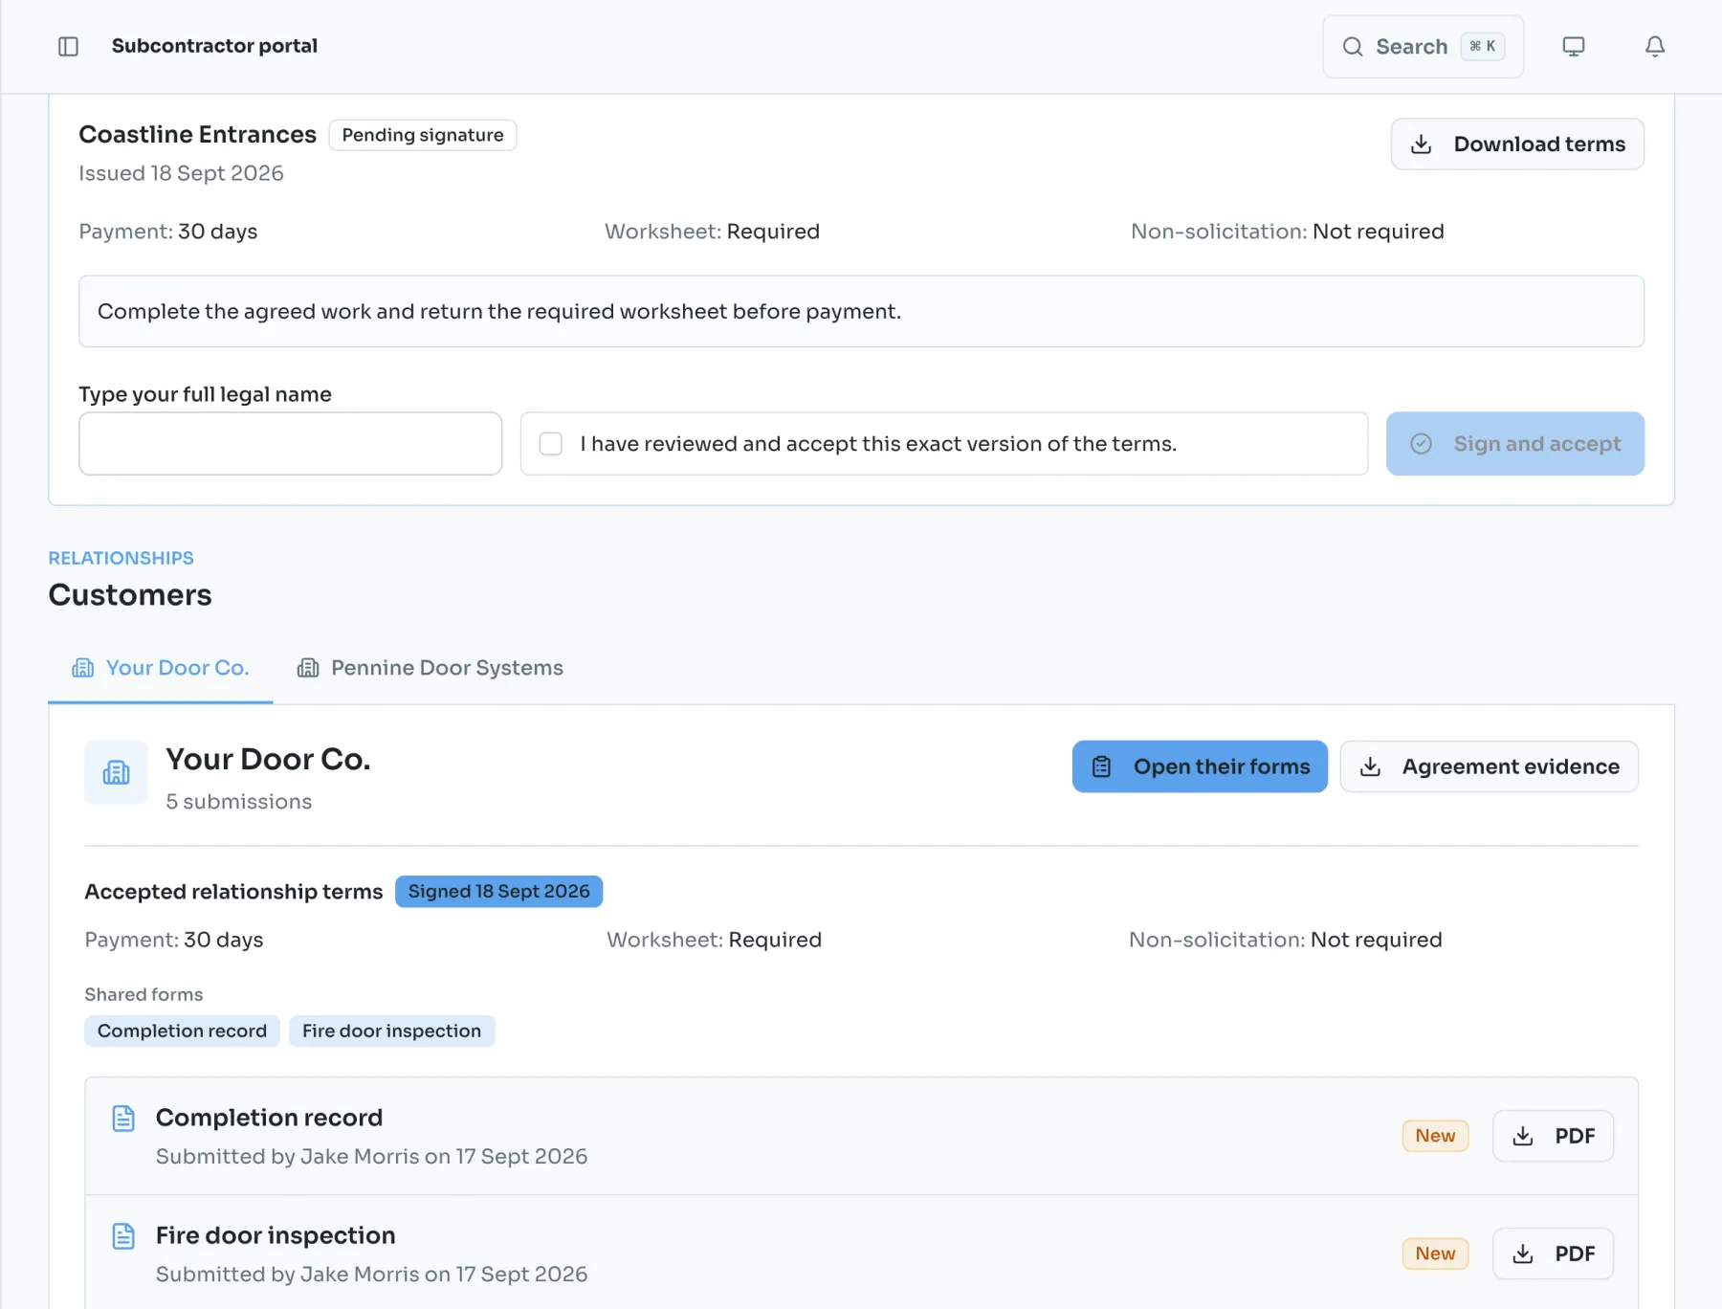Image resolution: width=1722 pixels, height=1309 pixels.
Task: Click the Signed 18 Sept 2026 badge
Action: point(498,891)
